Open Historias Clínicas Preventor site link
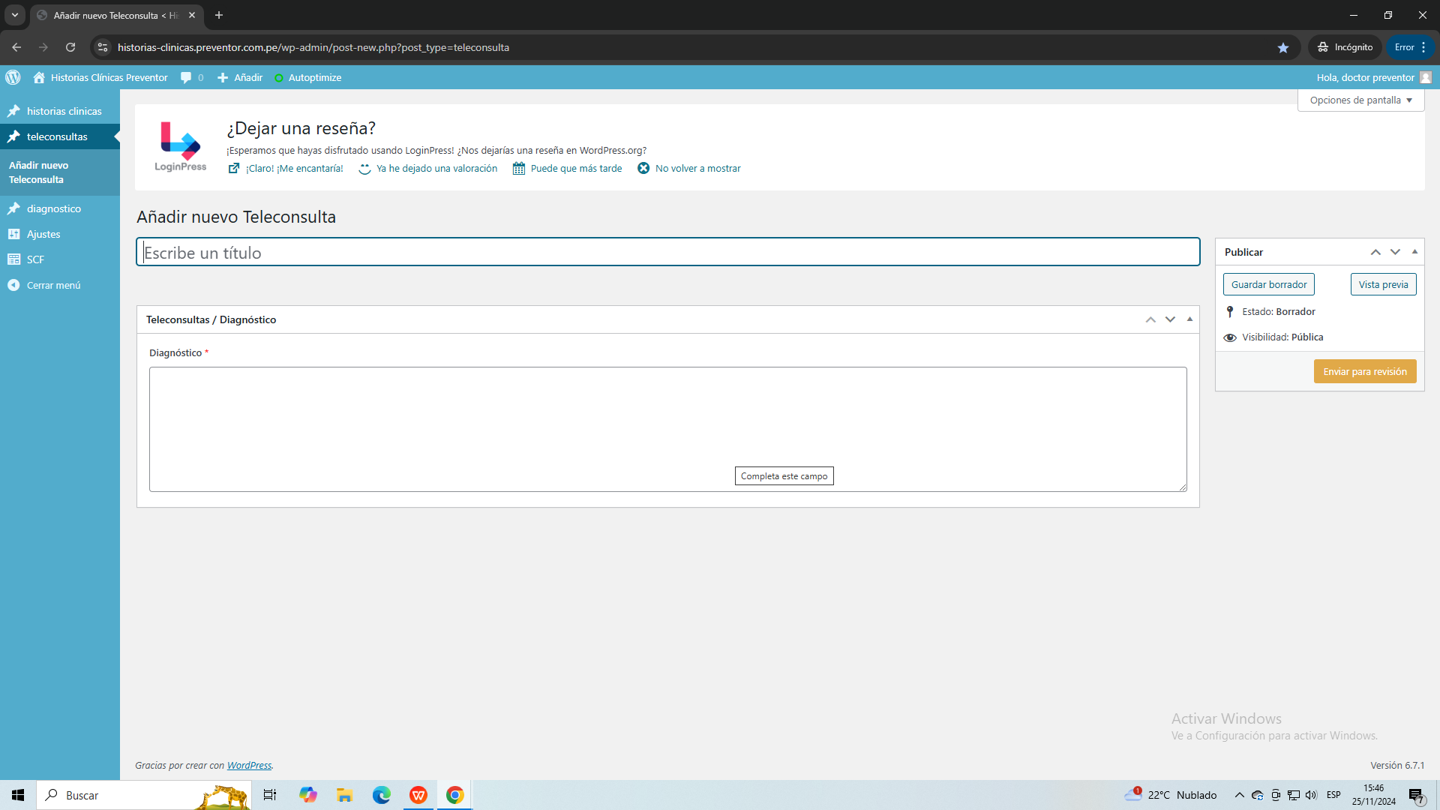 (x=100, y=77)
